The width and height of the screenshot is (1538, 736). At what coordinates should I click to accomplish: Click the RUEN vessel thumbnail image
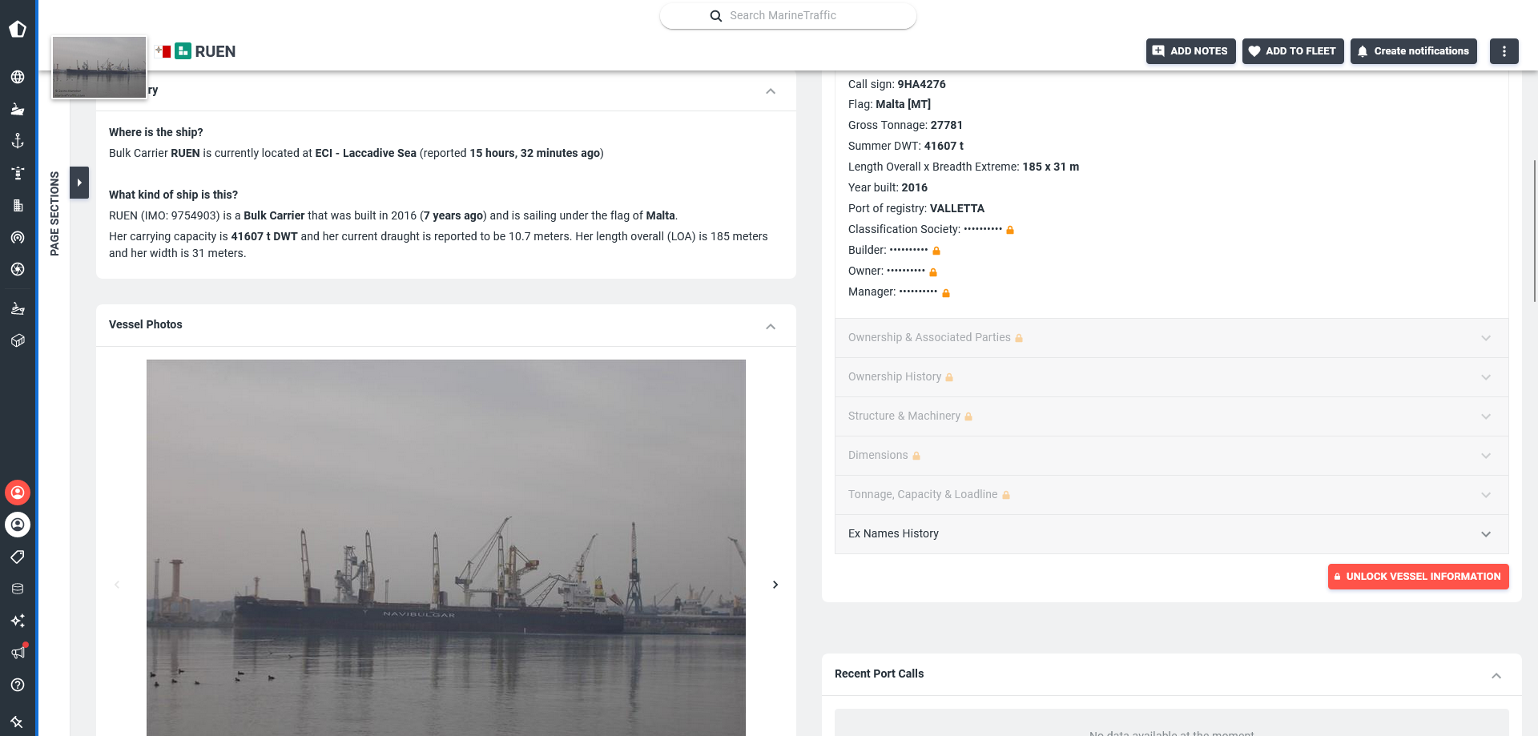pos(99,67)
